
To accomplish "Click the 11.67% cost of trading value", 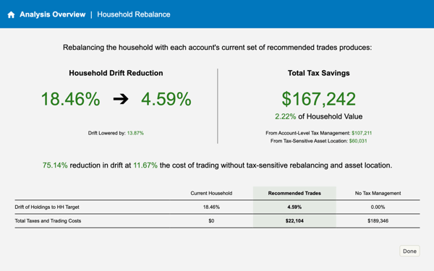I will 145,165.
